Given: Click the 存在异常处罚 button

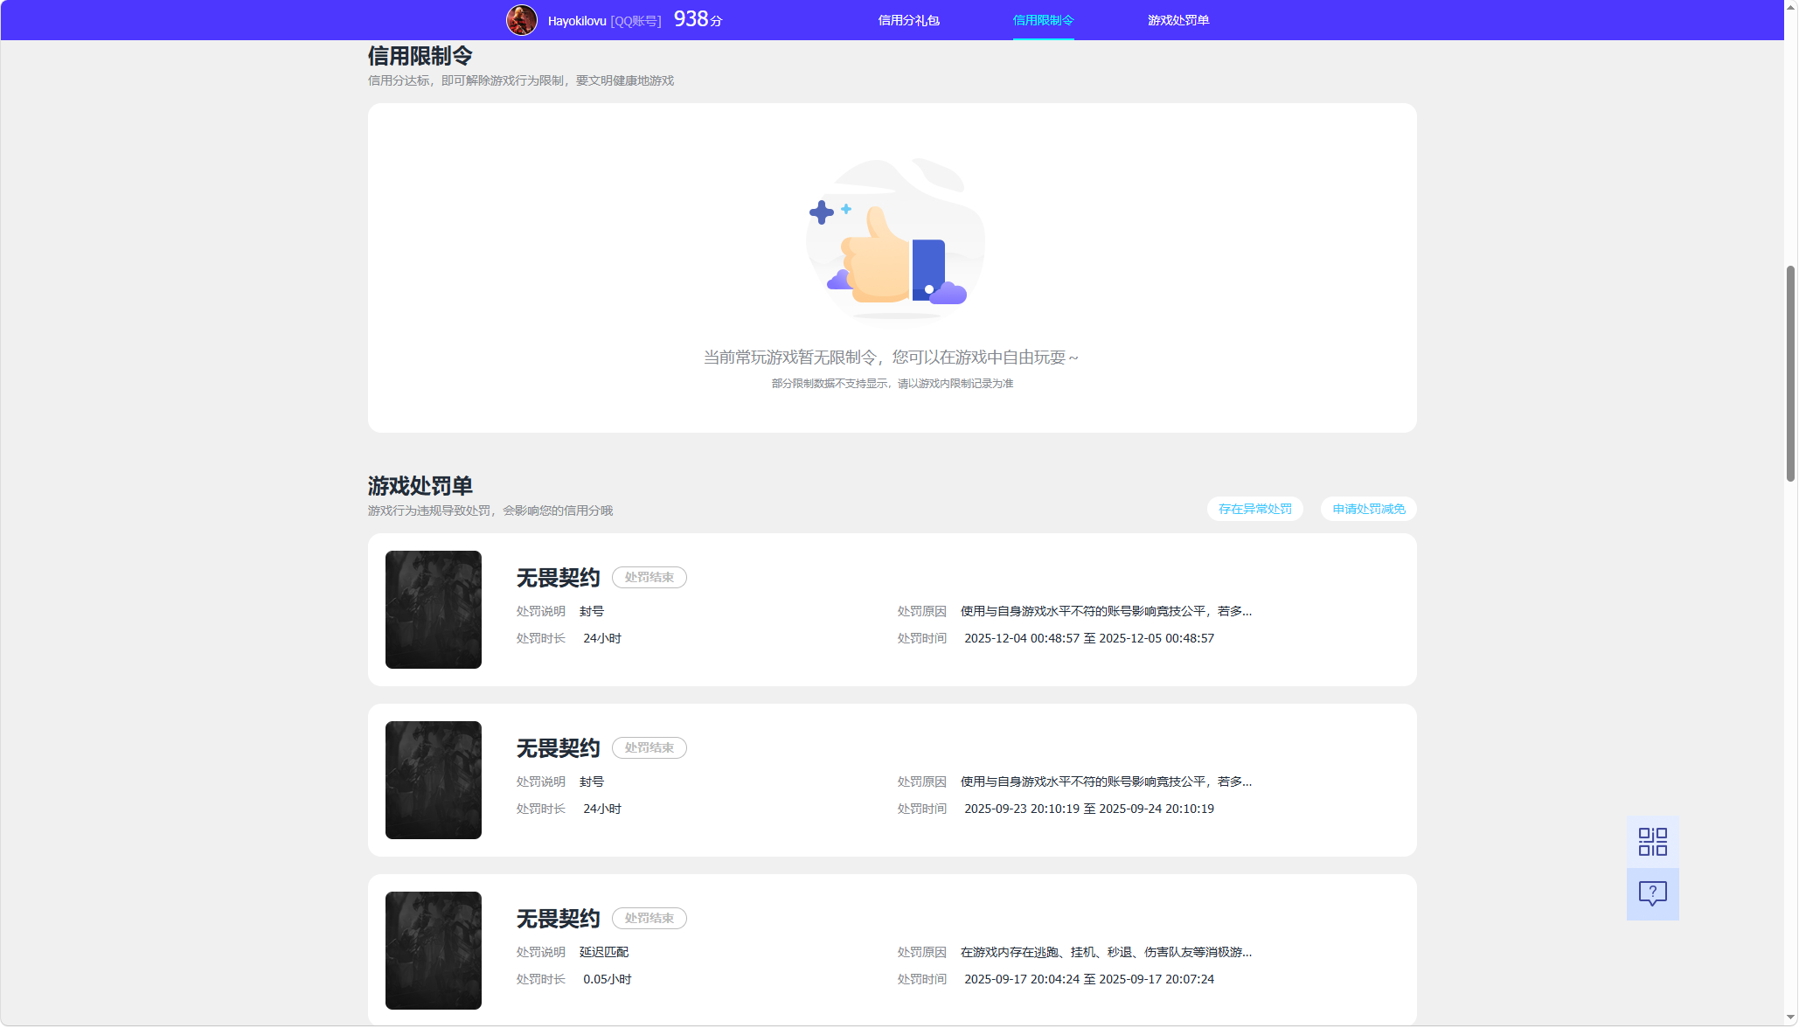Looking at the screenshot, I should pos(1254,509).
